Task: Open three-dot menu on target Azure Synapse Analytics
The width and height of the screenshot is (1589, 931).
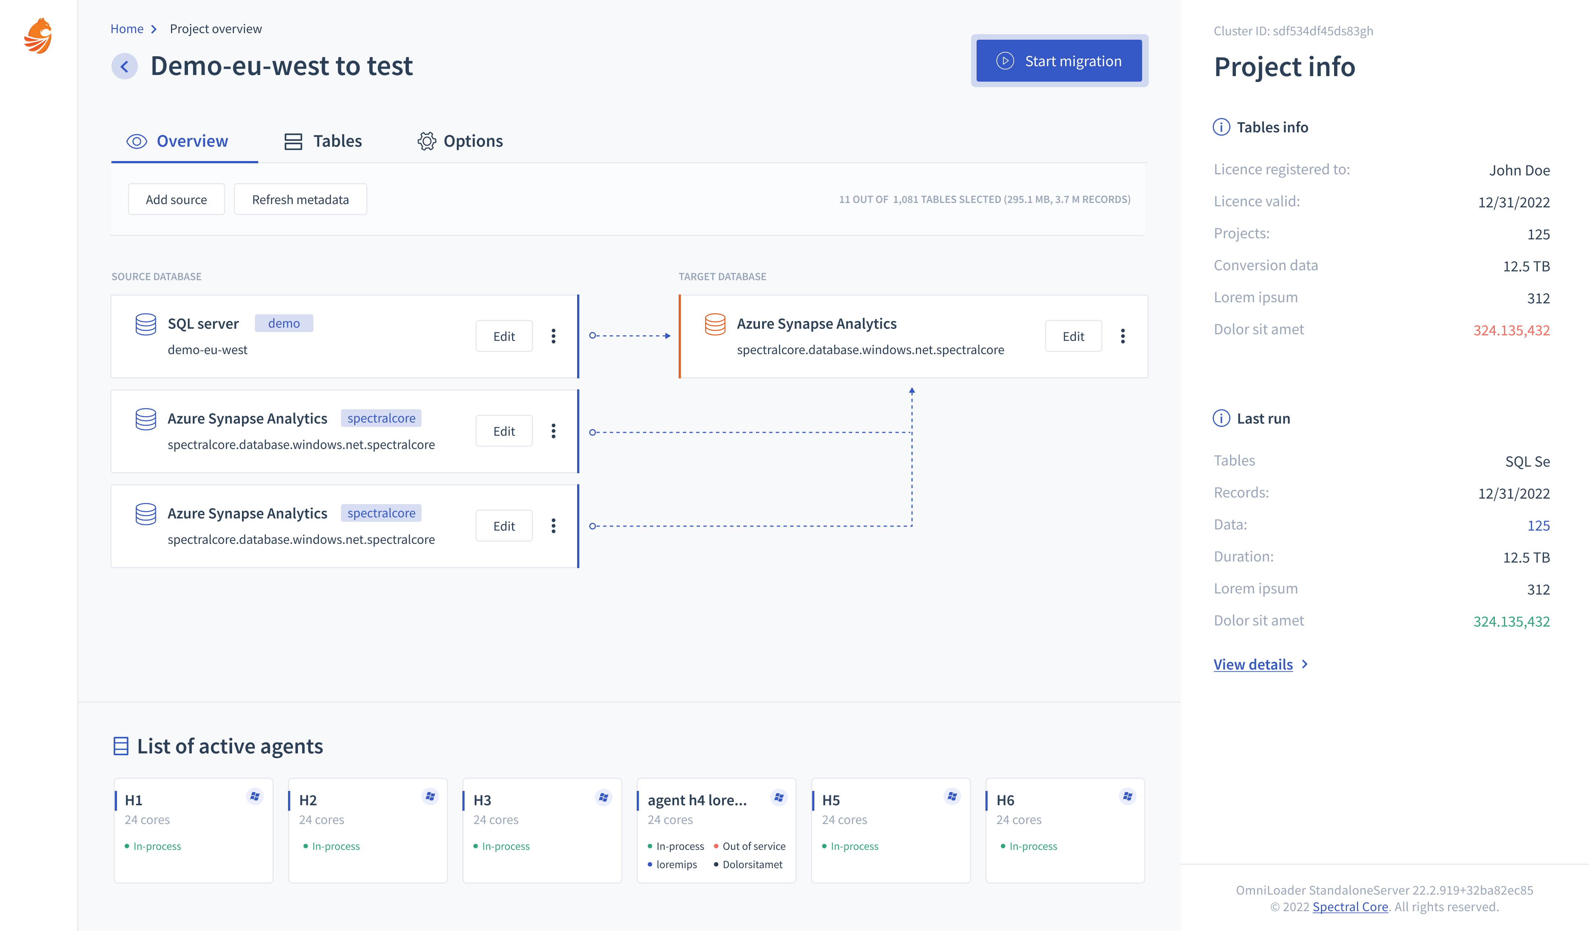Action: (1122, 336)
